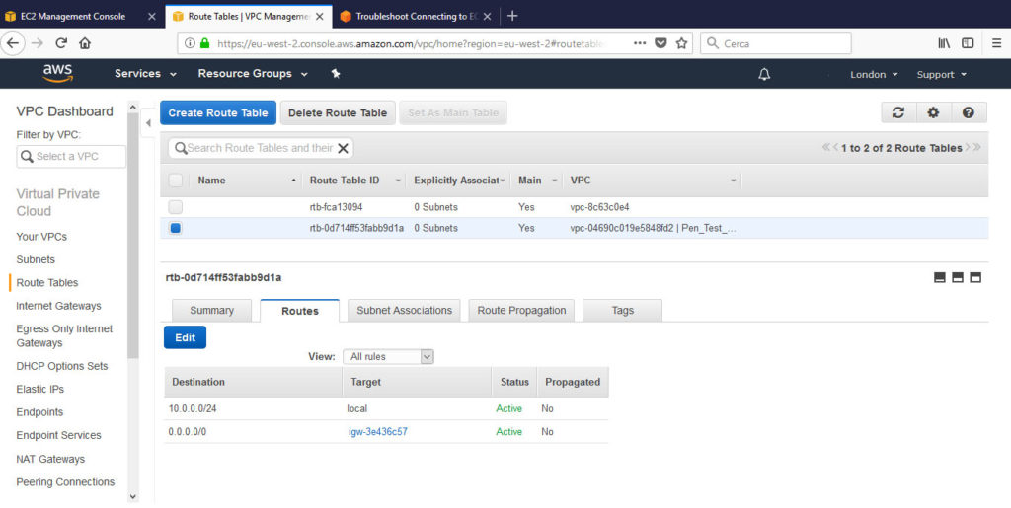Expand the Services dropdown
This screenshot has width=1011, height=508.
pyautogui.click(x=146, y=73)
